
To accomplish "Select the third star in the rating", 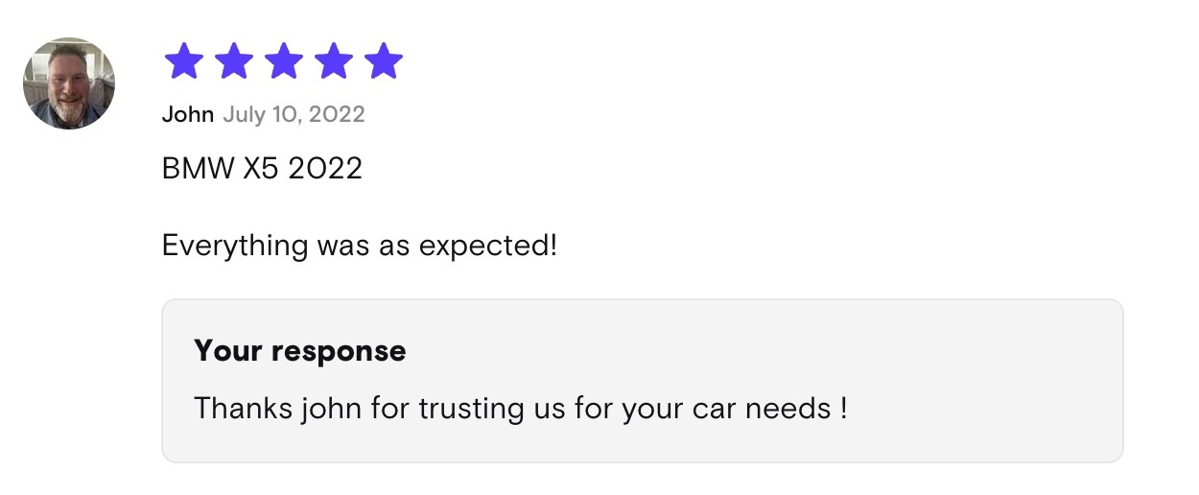I will click(x=284, y=60).
